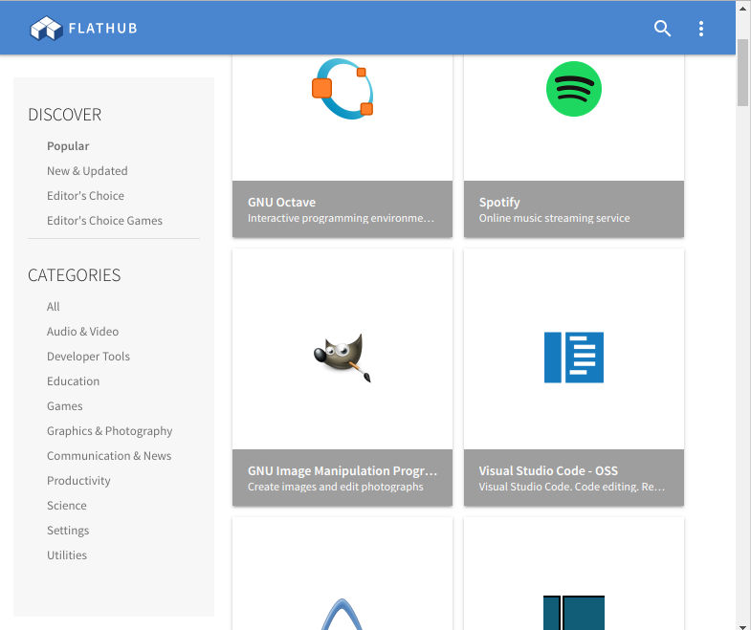Screen dimensions: 751x630
Task: Click the GNU Octave title text
Action: pos(281,203)
